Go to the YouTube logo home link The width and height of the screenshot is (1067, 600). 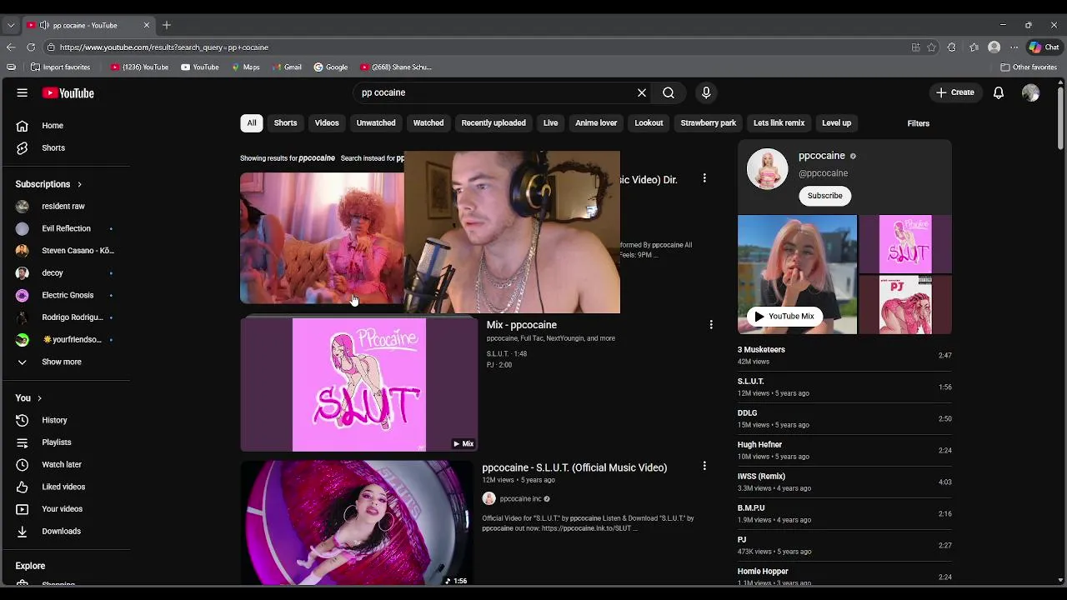click(68, 93)
